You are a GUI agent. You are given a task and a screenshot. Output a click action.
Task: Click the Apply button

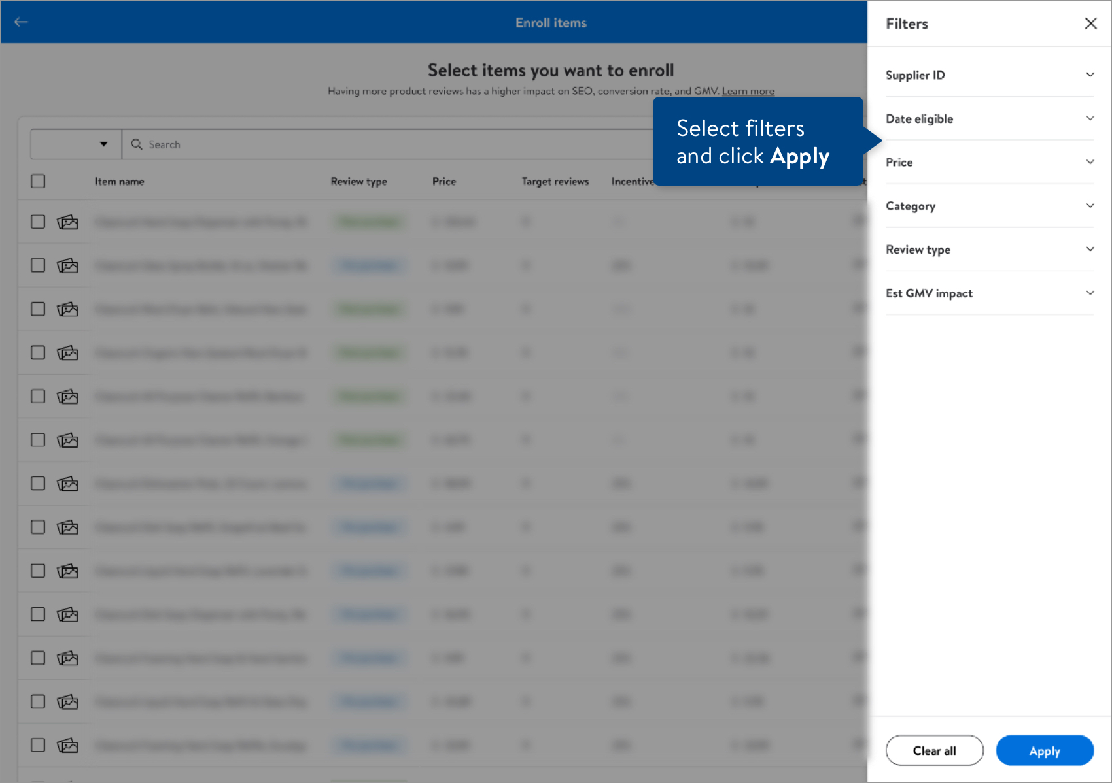click(1045, 750)
